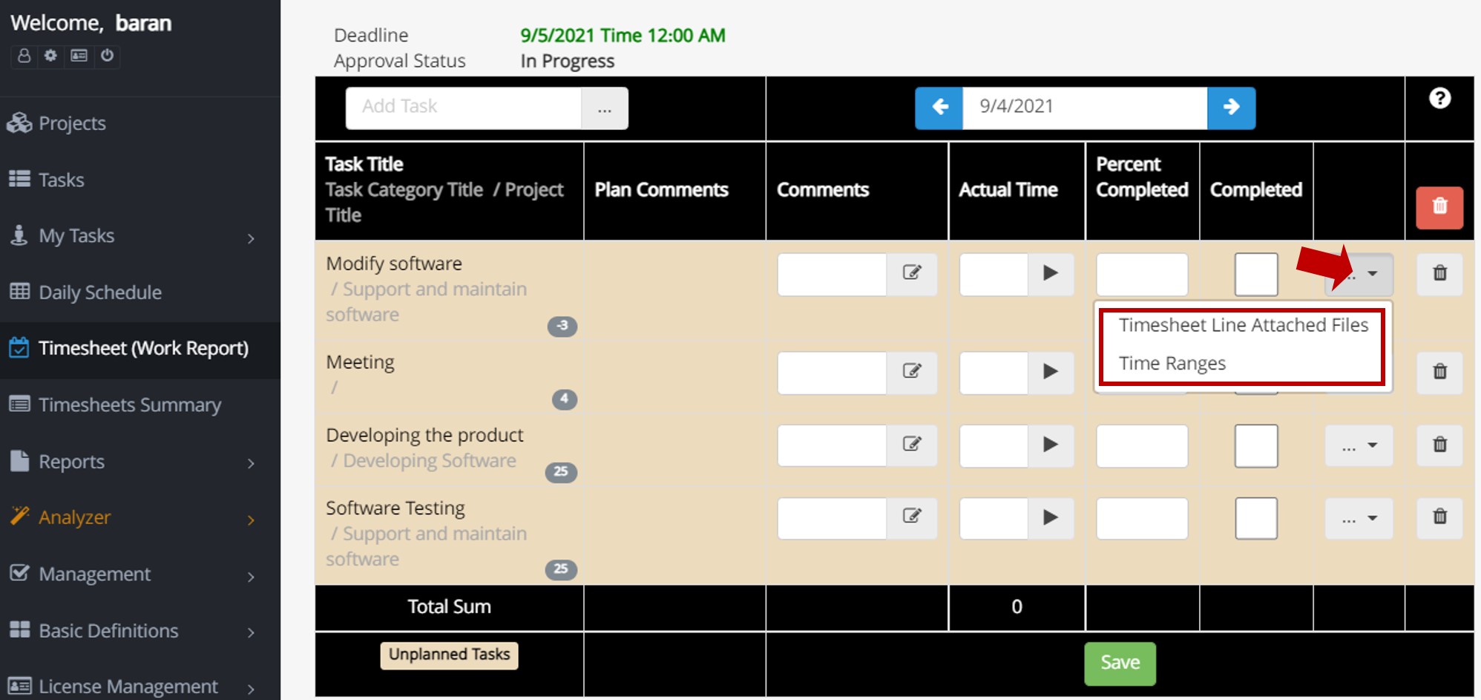Open comment editor for Modify software row
The width and height of the screenshot is (1481, 700).
tap(913, 274)
